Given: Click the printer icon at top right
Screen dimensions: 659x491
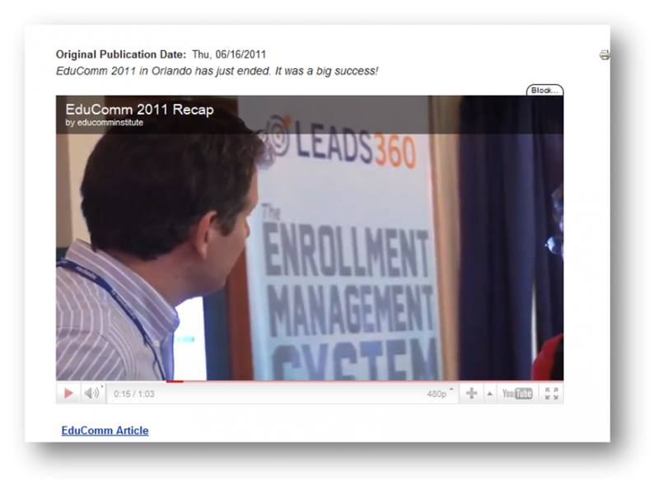Looking at the screenshot, I should pyautogui.click(x=605, y=55).
